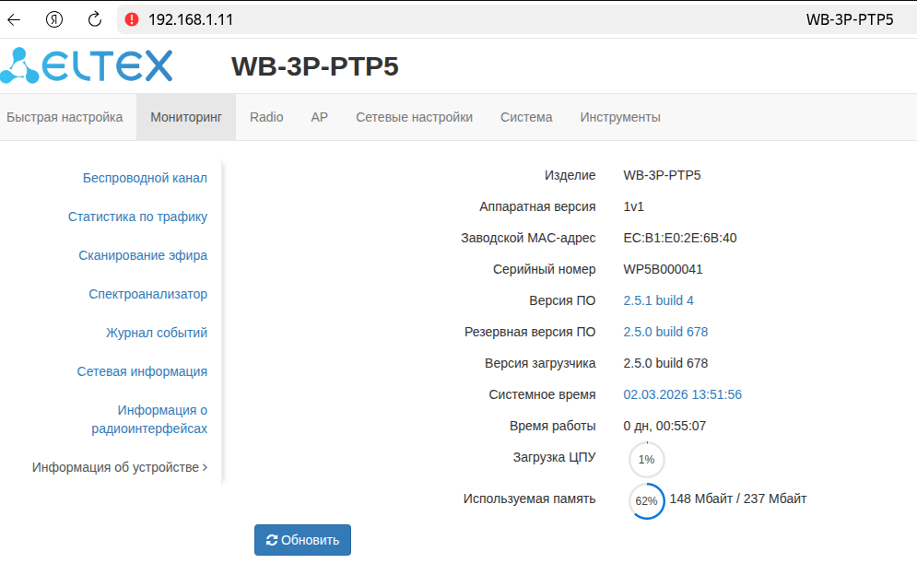Switch to the Radio tab
This screenshot has height=575, width=917.
tap(266, 117)
